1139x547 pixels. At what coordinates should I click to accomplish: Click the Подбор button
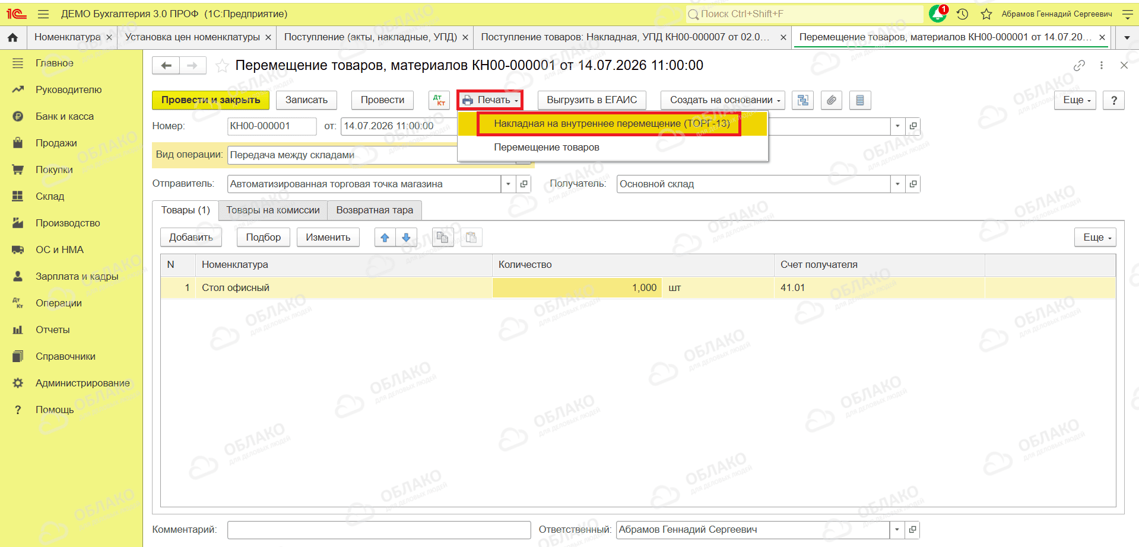pyautogui.click(x=264, y=238)
